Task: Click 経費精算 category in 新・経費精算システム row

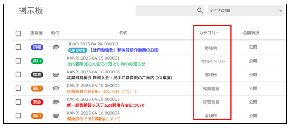Action: [211, 102]
